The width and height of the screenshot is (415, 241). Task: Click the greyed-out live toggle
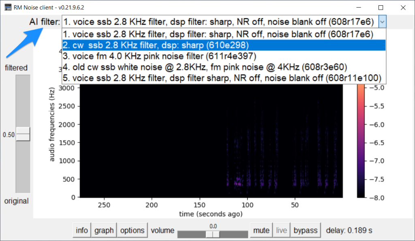coord(281,230)
